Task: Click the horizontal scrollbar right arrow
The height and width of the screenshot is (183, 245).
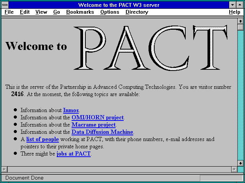Action: 234,169
